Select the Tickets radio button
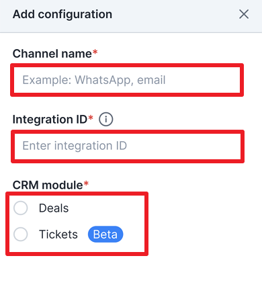Image resolution: width=262 pixels, height=293 pixels. click(21, 234)
